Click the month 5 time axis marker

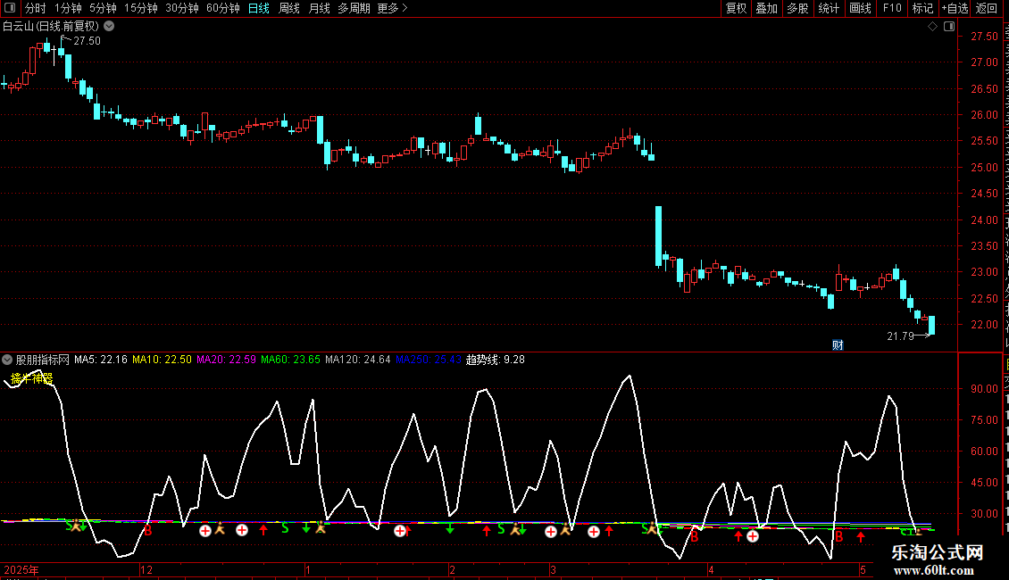tap(863, 570)
